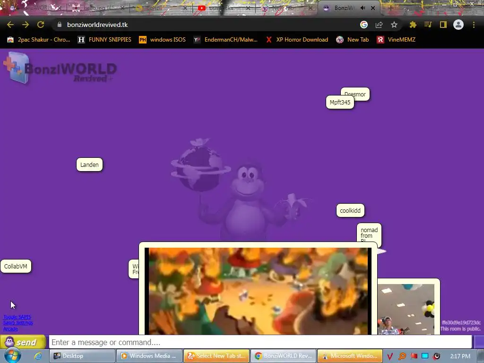
Task: Open Chrome's three-dot menu
Action: point(474,25)
